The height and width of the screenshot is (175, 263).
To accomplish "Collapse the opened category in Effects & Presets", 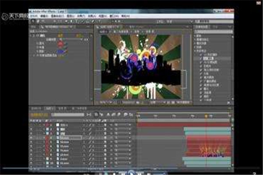I will point(195,51).
